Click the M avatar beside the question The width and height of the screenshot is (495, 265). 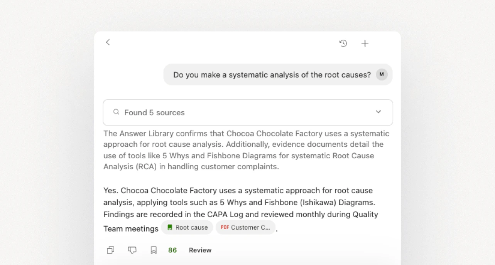click(381, 74)
